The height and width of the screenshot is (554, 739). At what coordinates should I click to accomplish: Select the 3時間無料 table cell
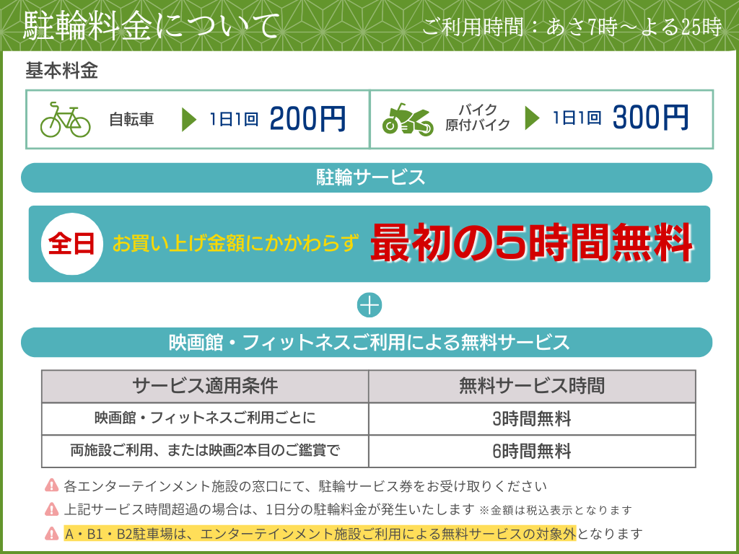[x=532, y=419]
